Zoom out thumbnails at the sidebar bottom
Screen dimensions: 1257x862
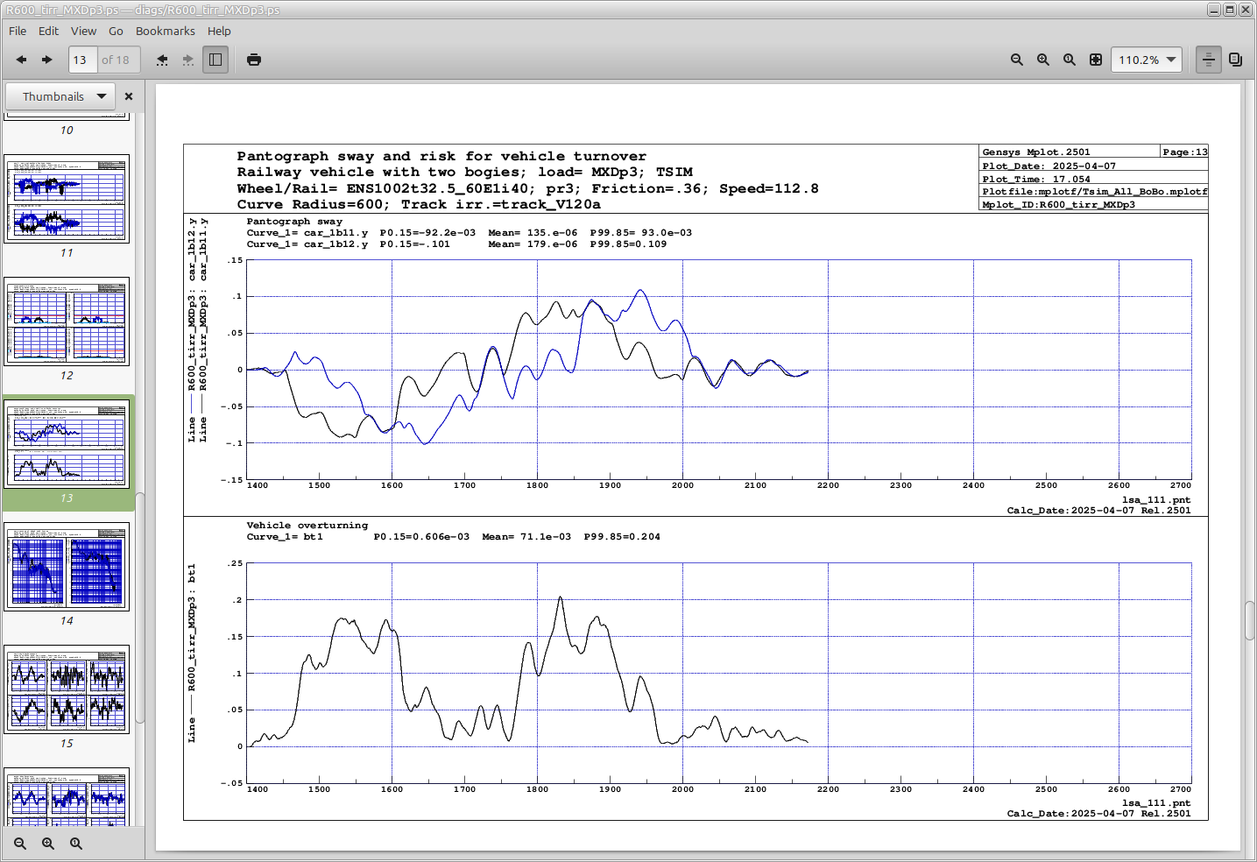(20, 844)
